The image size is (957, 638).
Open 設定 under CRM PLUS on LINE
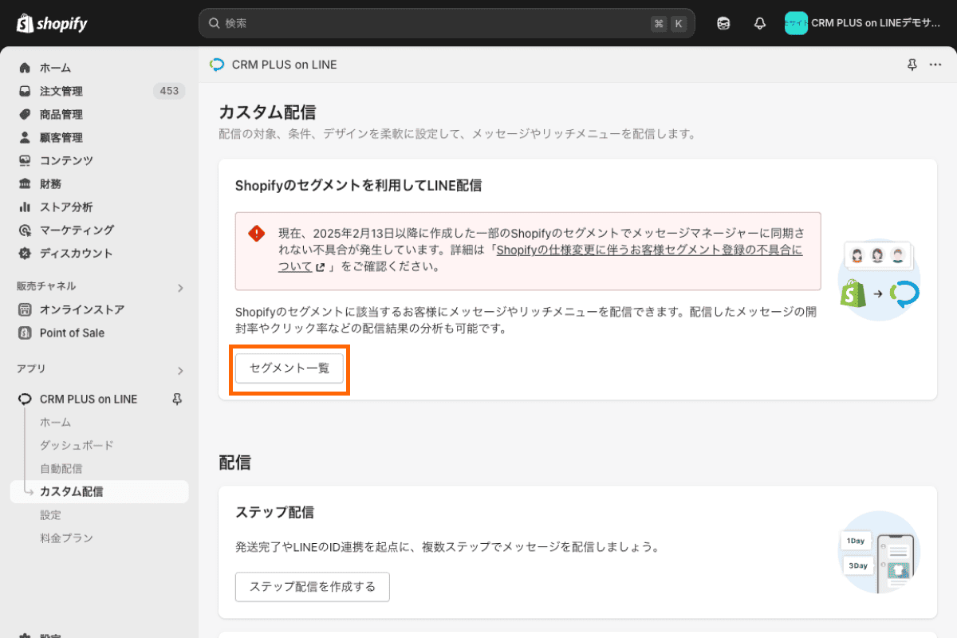pos(50,514)
